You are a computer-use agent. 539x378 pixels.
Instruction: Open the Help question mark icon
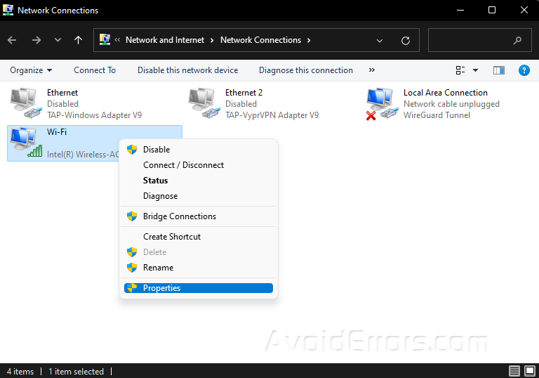coord(524,70)
